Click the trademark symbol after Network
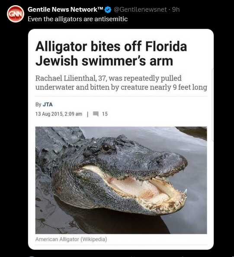The width and height of the screenshot is (234, 257). pyautogui.click(x=101, y=8)
